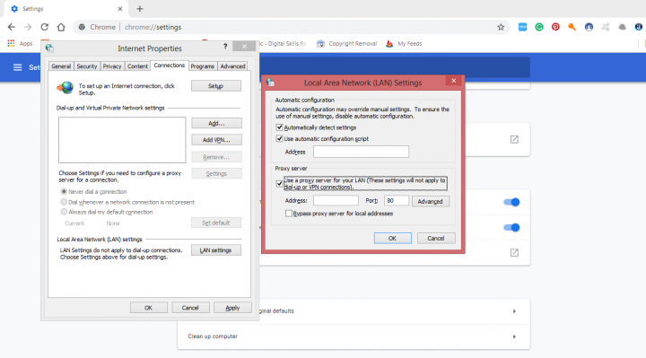
Task: Select the Connections tab
Action: coord(170,65)
